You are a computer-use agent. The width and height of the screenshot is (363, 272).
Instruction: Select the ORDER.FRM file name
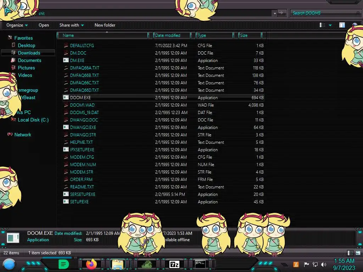click(x=81, y=179)
